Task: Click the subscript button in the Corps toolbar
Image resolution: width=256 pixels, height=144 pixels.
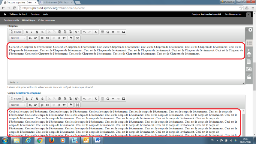Action: coord(30,105)
